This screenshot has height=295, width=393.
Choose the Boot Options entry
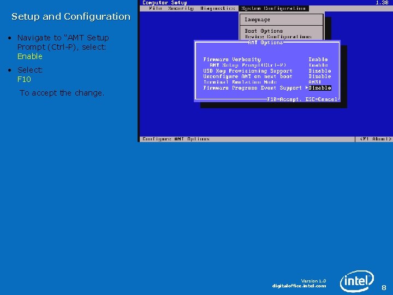(x=264, y=31)
